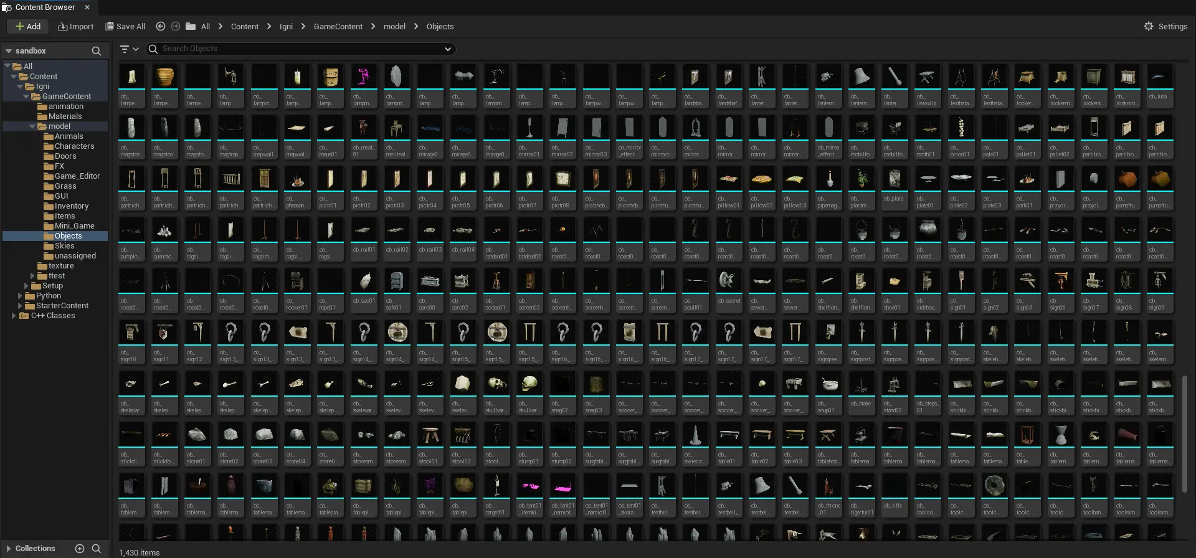The image size is (1196, 558).
Task: Click the folder icon before the All breadcrumb
Action: point(191,26)
